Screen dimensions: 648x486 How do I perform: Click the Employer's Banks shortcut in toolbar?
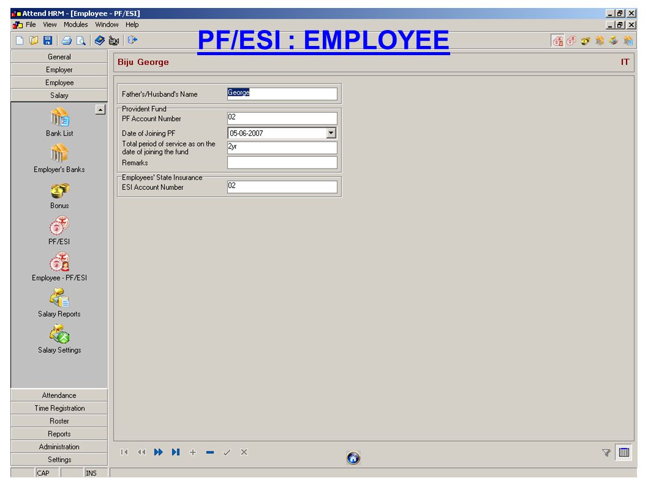pos(600,40)
